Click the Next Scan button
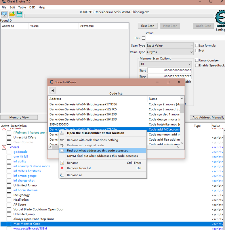 click(170, 26)
